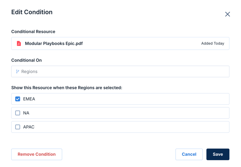
Task: Click the Regions placeholder text
Action: 29,72
